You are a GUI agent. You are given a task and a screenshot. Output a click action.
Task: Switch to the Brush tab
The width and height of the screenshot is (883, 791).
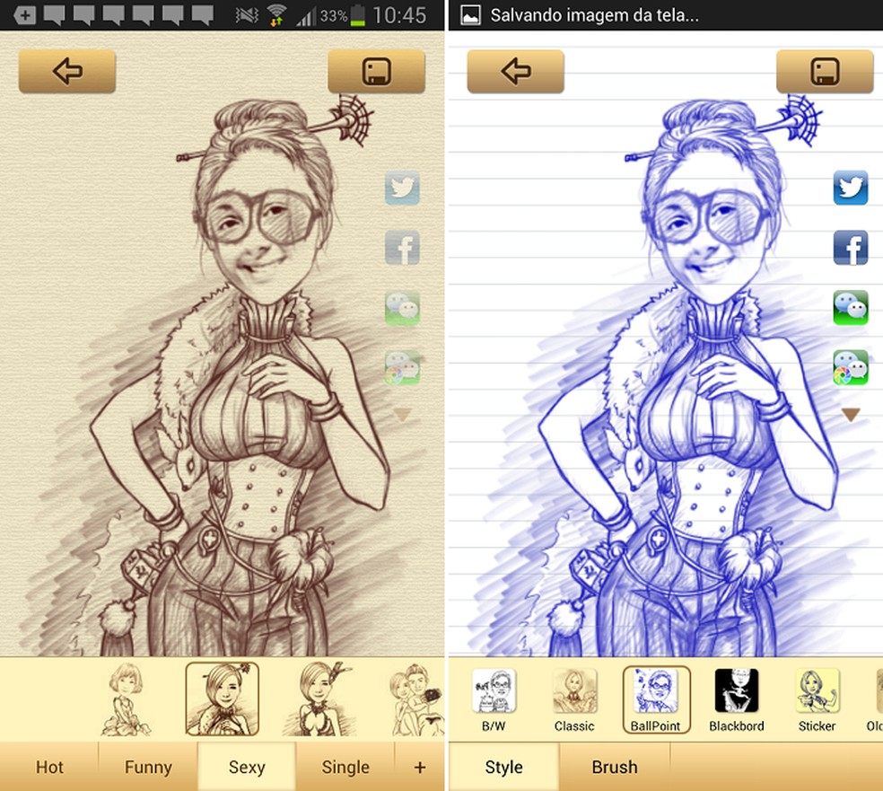pos(615,767)
